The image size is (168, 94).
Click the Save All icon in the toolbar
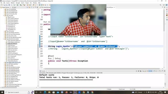click(x=7, y=5)
